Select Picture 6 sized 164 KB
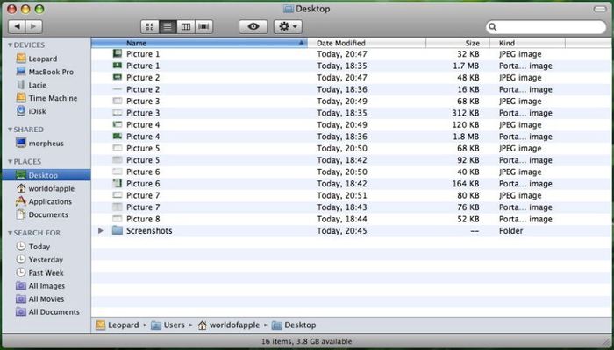The image size is (614, 350). coord(351,184)
